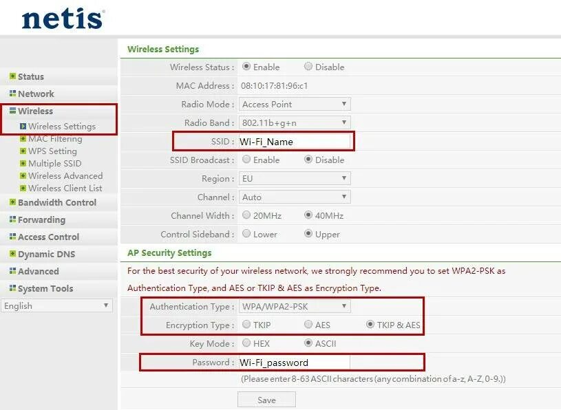The image size is (561, 410).
Task: Click the grid icon beside Access Control
Action: point(12,236)
